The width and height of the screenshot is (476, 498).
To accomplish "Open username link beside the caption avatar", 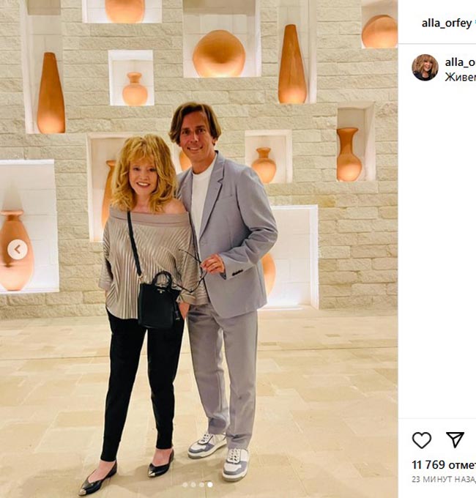I will pos(460,62).
